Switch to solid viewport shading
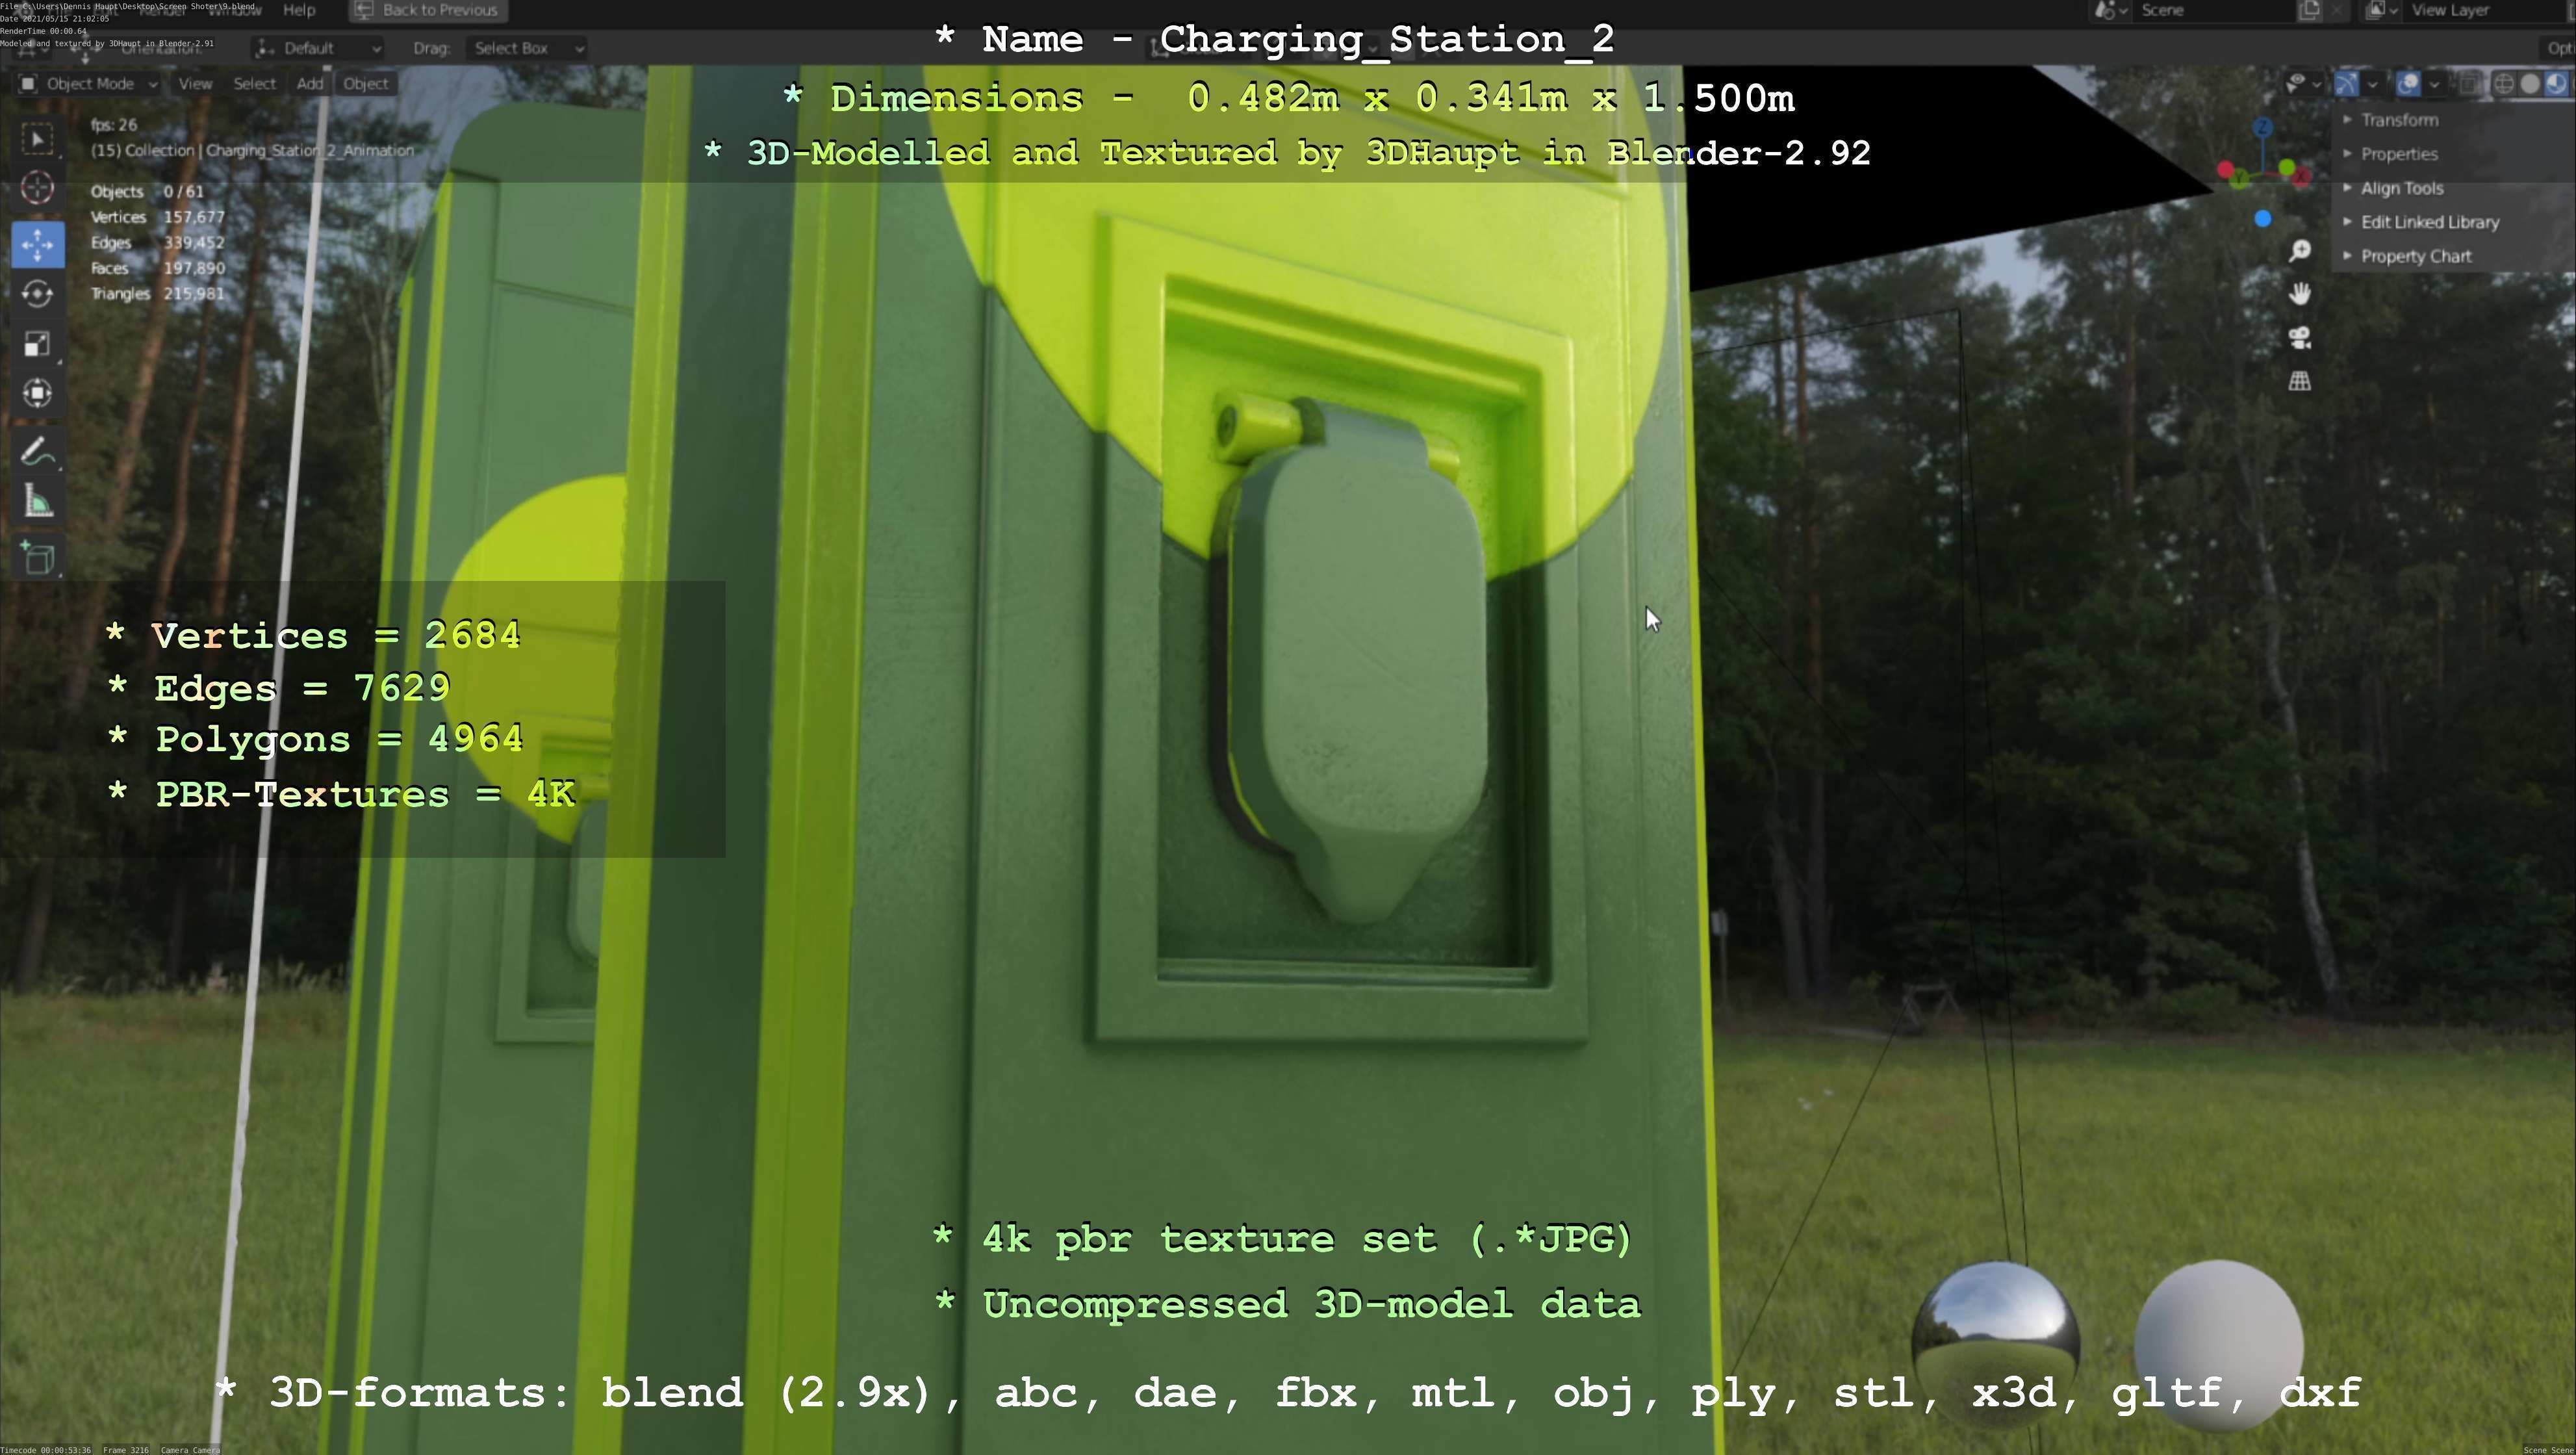The image size is (2576, 1455). coord(2529,84)
